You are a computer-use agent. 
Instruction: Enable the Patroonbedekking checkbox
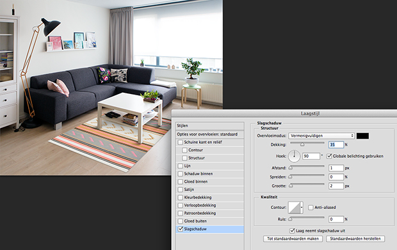click(181, 214)
